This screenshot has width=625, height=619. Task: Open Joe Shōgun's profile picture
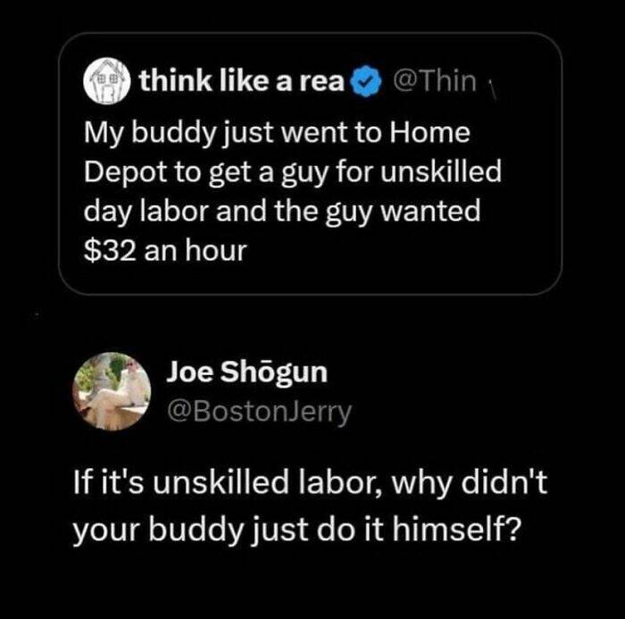click(x=112, y=392)
